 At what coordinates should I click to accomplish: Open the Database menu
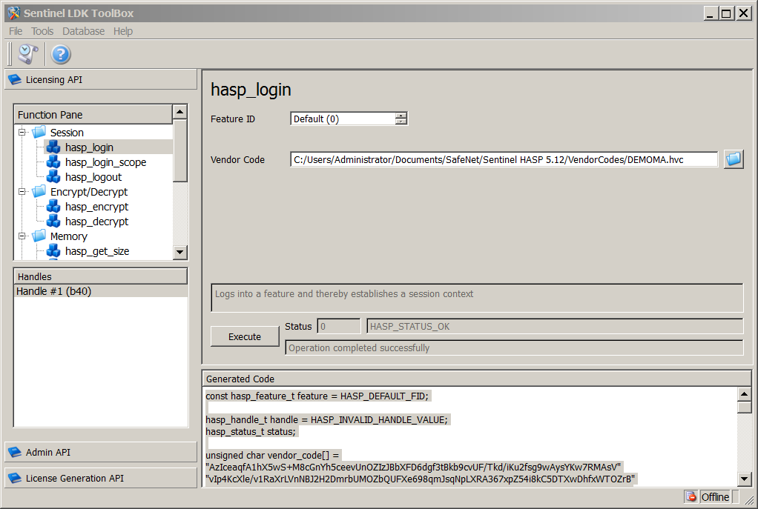[83, 31]
